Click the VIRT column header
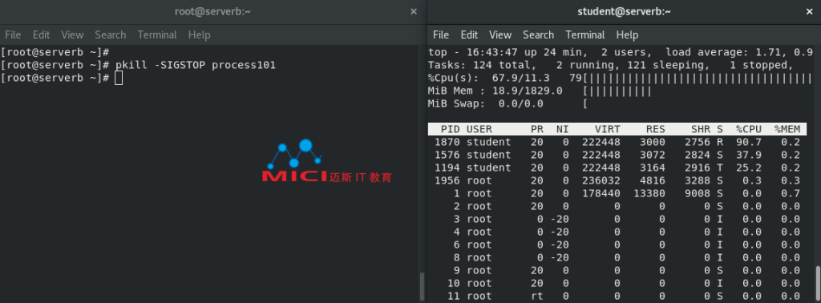The image size is (821, 303). 608,129
